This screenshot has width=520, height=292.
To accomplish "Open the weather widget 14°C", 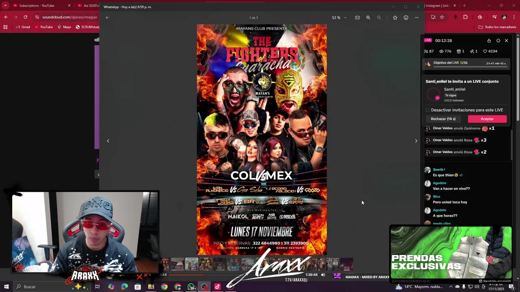I will pyautogui.click(x=418, y=287).
